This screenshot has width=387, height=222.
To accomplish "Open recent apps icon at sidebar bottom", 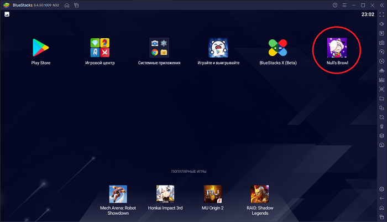I will [382, 217].
